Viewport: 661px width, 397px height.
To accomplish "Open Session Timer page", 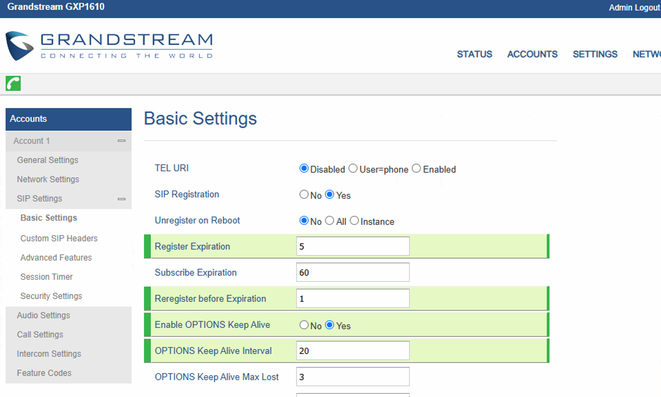I will 46,277.
